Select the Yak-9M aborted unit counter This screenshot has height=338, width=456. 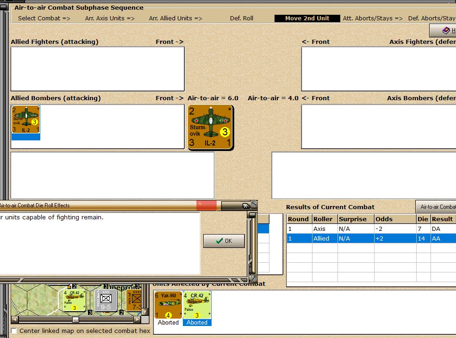pyautogui.click(x=168, y=305)
